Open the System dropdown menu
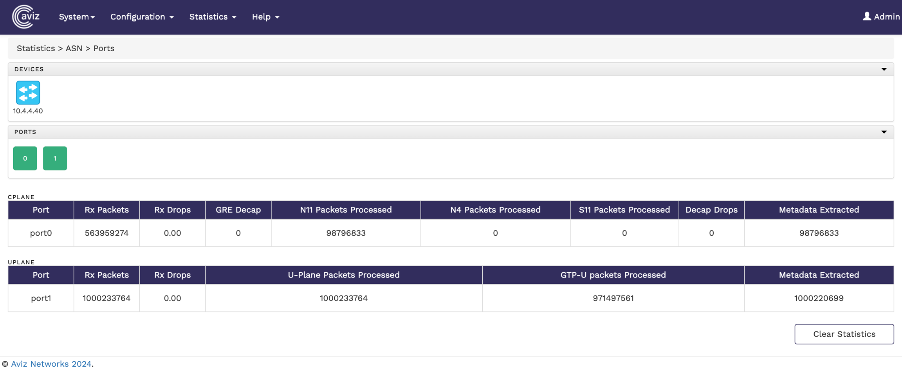 coord(77,17)
